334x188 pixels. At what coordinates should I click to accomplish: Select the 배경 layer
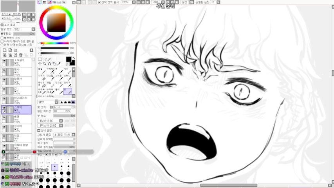click(16, 119)
